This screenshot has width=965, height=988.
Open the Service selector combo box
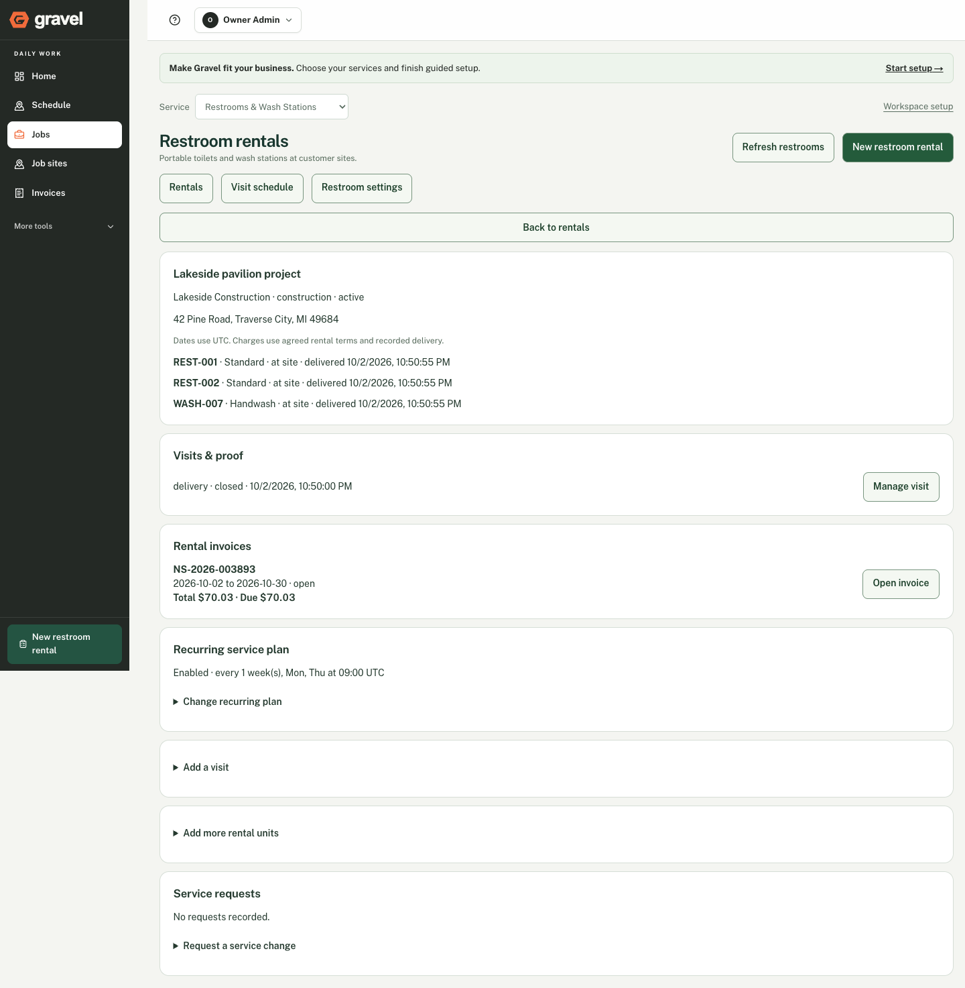click(271, 107)
